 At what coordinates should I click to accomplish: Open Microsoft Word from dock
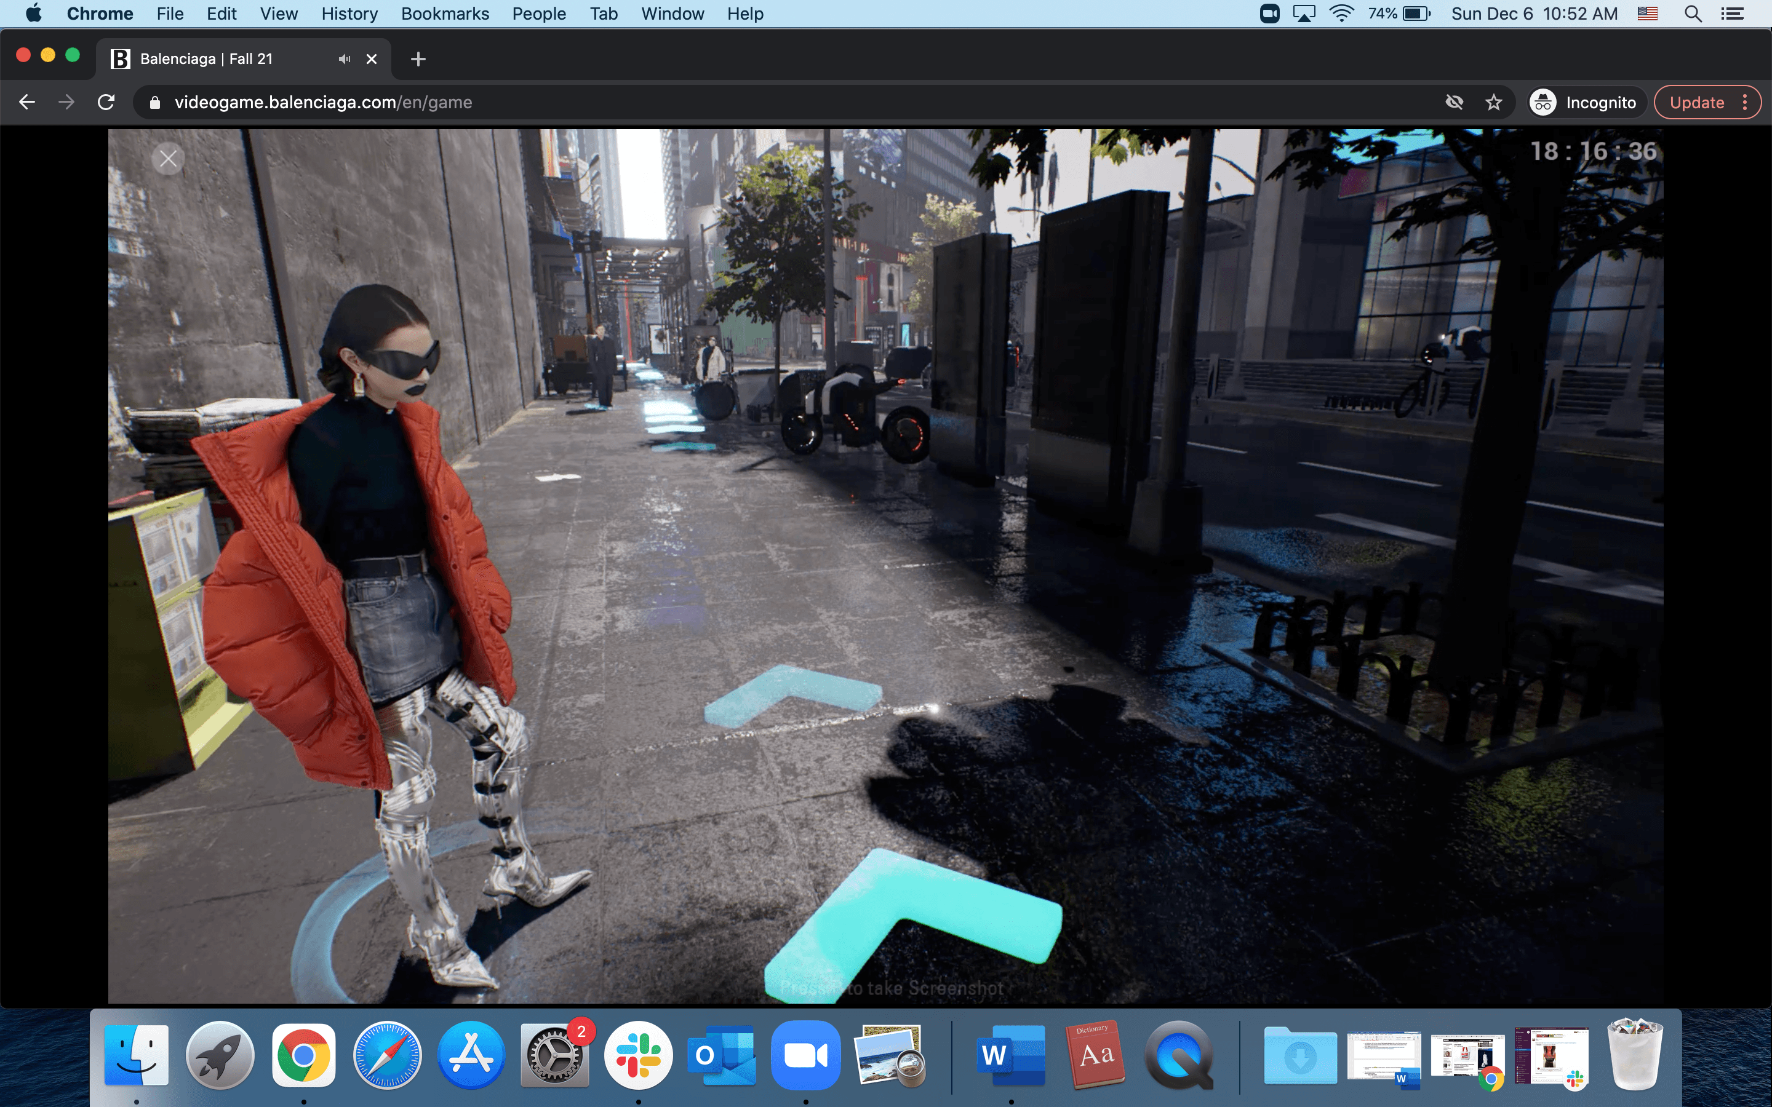pos(1012,1055)
